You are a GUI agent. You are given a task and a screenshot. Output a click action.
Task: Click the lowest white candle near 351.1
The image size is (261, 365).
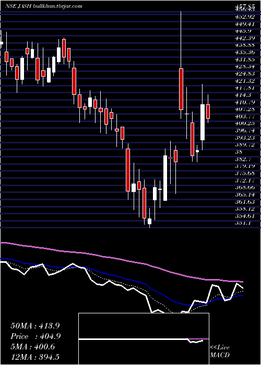point(149,221)
